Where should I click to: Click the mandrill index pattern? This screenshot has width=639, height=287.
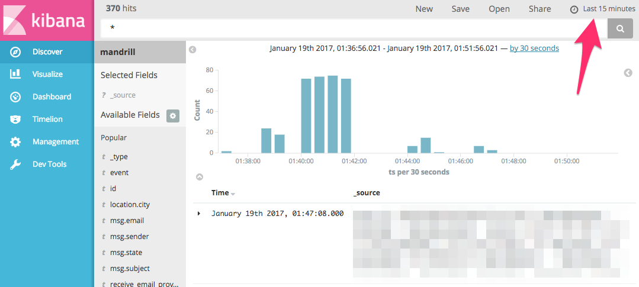point(140,52)
